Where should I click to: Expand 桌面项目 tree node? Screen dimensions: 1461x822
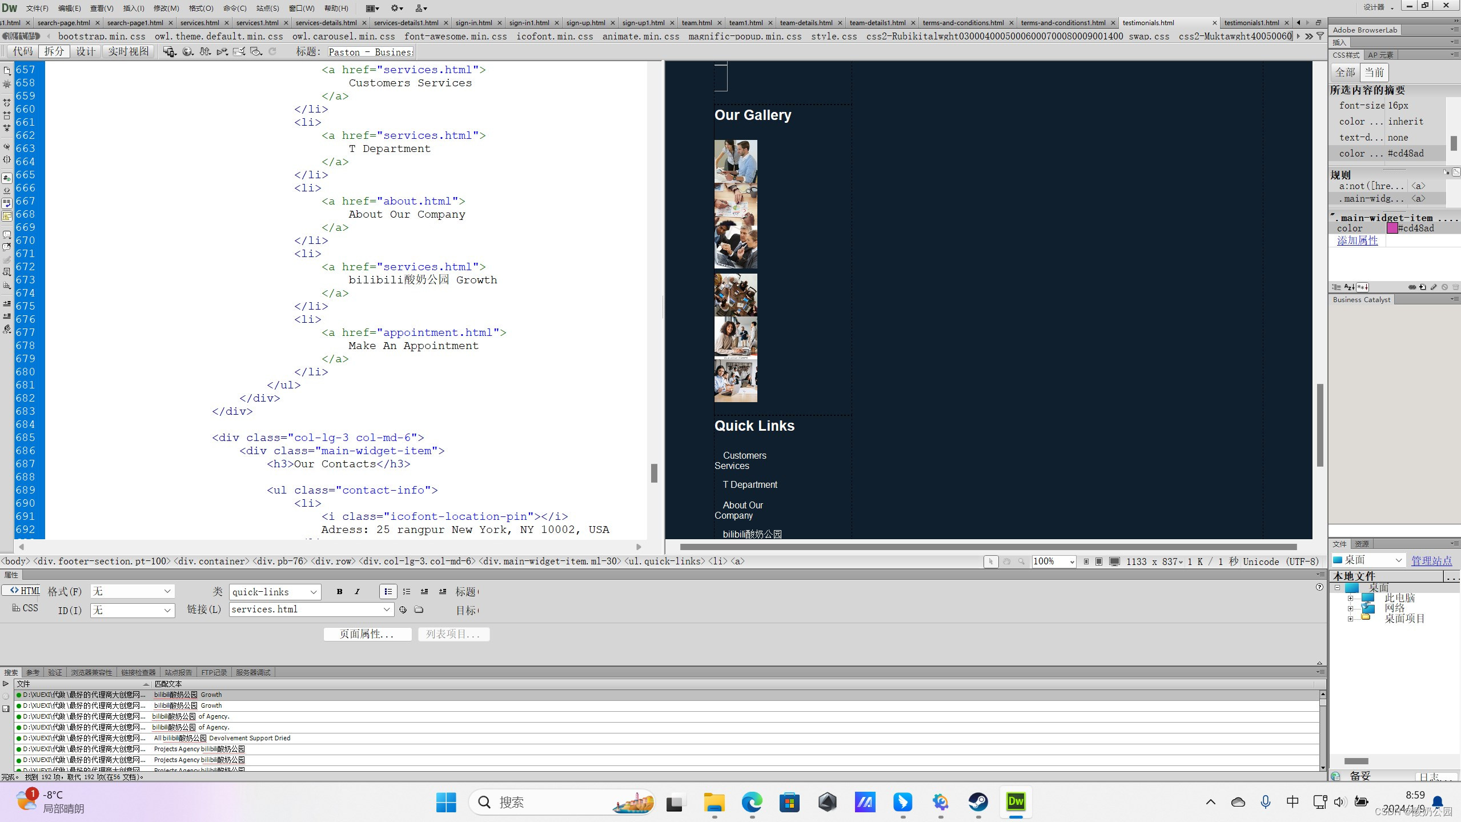[x=1351, y=619]
